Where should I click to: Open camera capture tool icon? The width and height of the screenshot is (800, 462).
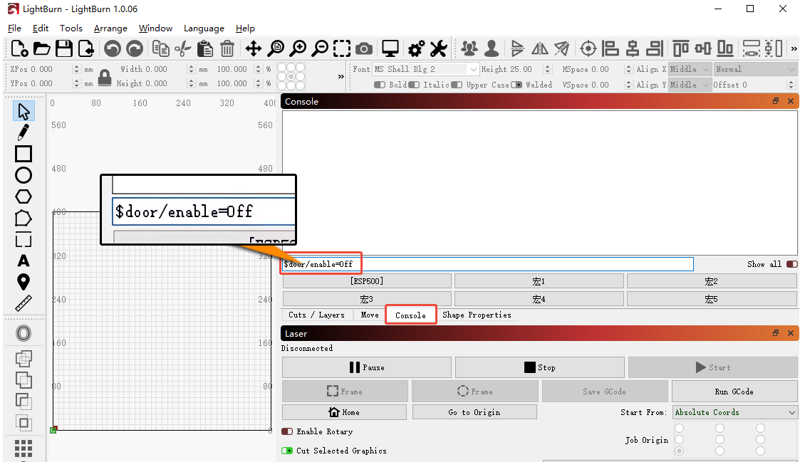point(364,49)
